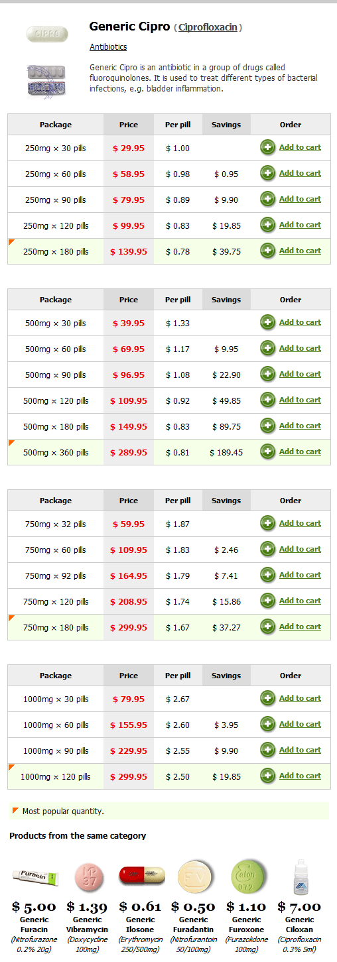337x962 pixels.
Task: Click green plus icon for 500mg × 90 pills
Action: click(268, 374)
